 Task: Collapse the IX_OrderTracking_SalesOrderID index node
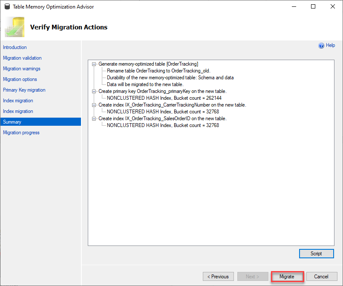point(94,118)
